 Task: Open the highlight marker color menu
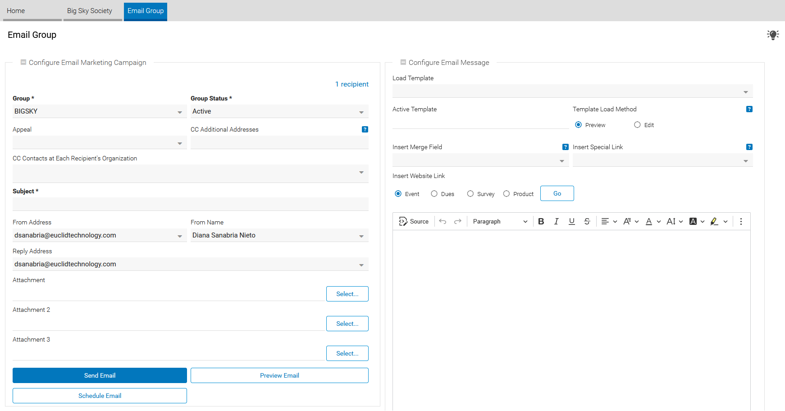click(x=719, y=221)
